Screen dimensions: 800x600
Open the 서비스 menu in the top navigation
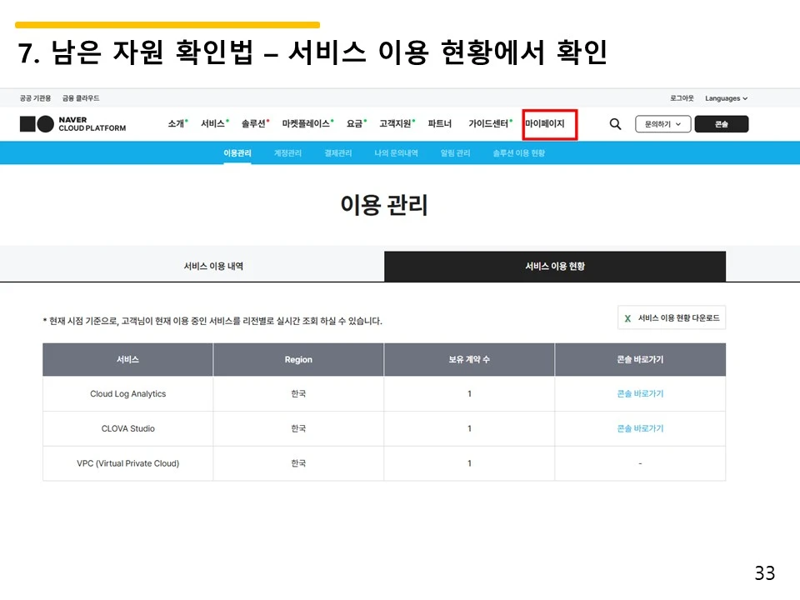(212, 123)
